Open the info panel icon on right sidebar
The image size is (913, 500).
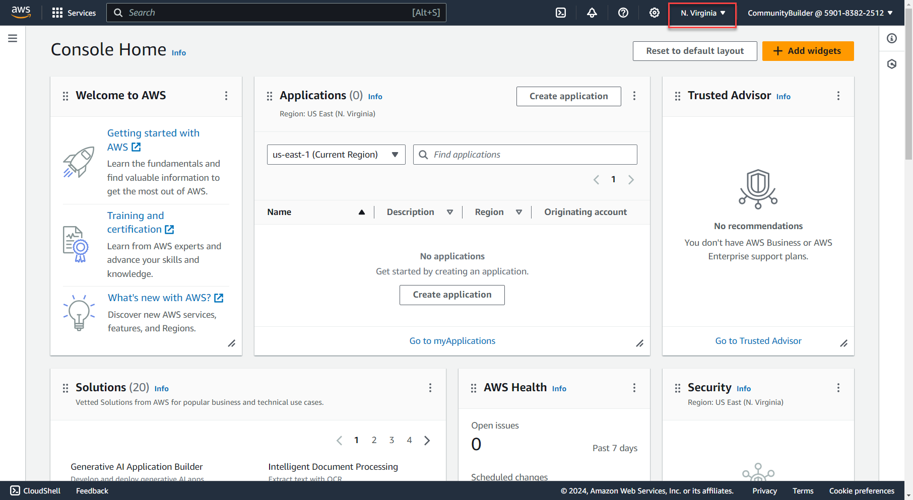coord(892,38)
